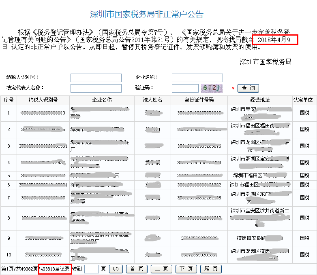Click 国税 in row 1
This screenshot has width=317, height=275.
[x=305, y=113]
